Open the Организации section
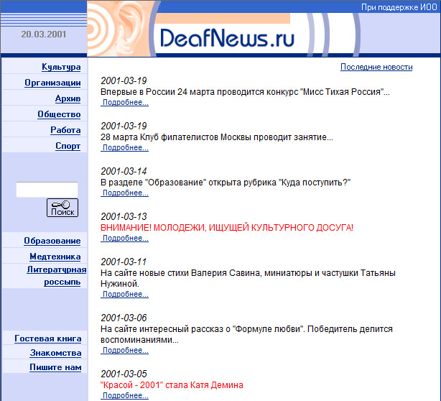The width and height of the screenshot is (441, 401). (x=52, y=83)
